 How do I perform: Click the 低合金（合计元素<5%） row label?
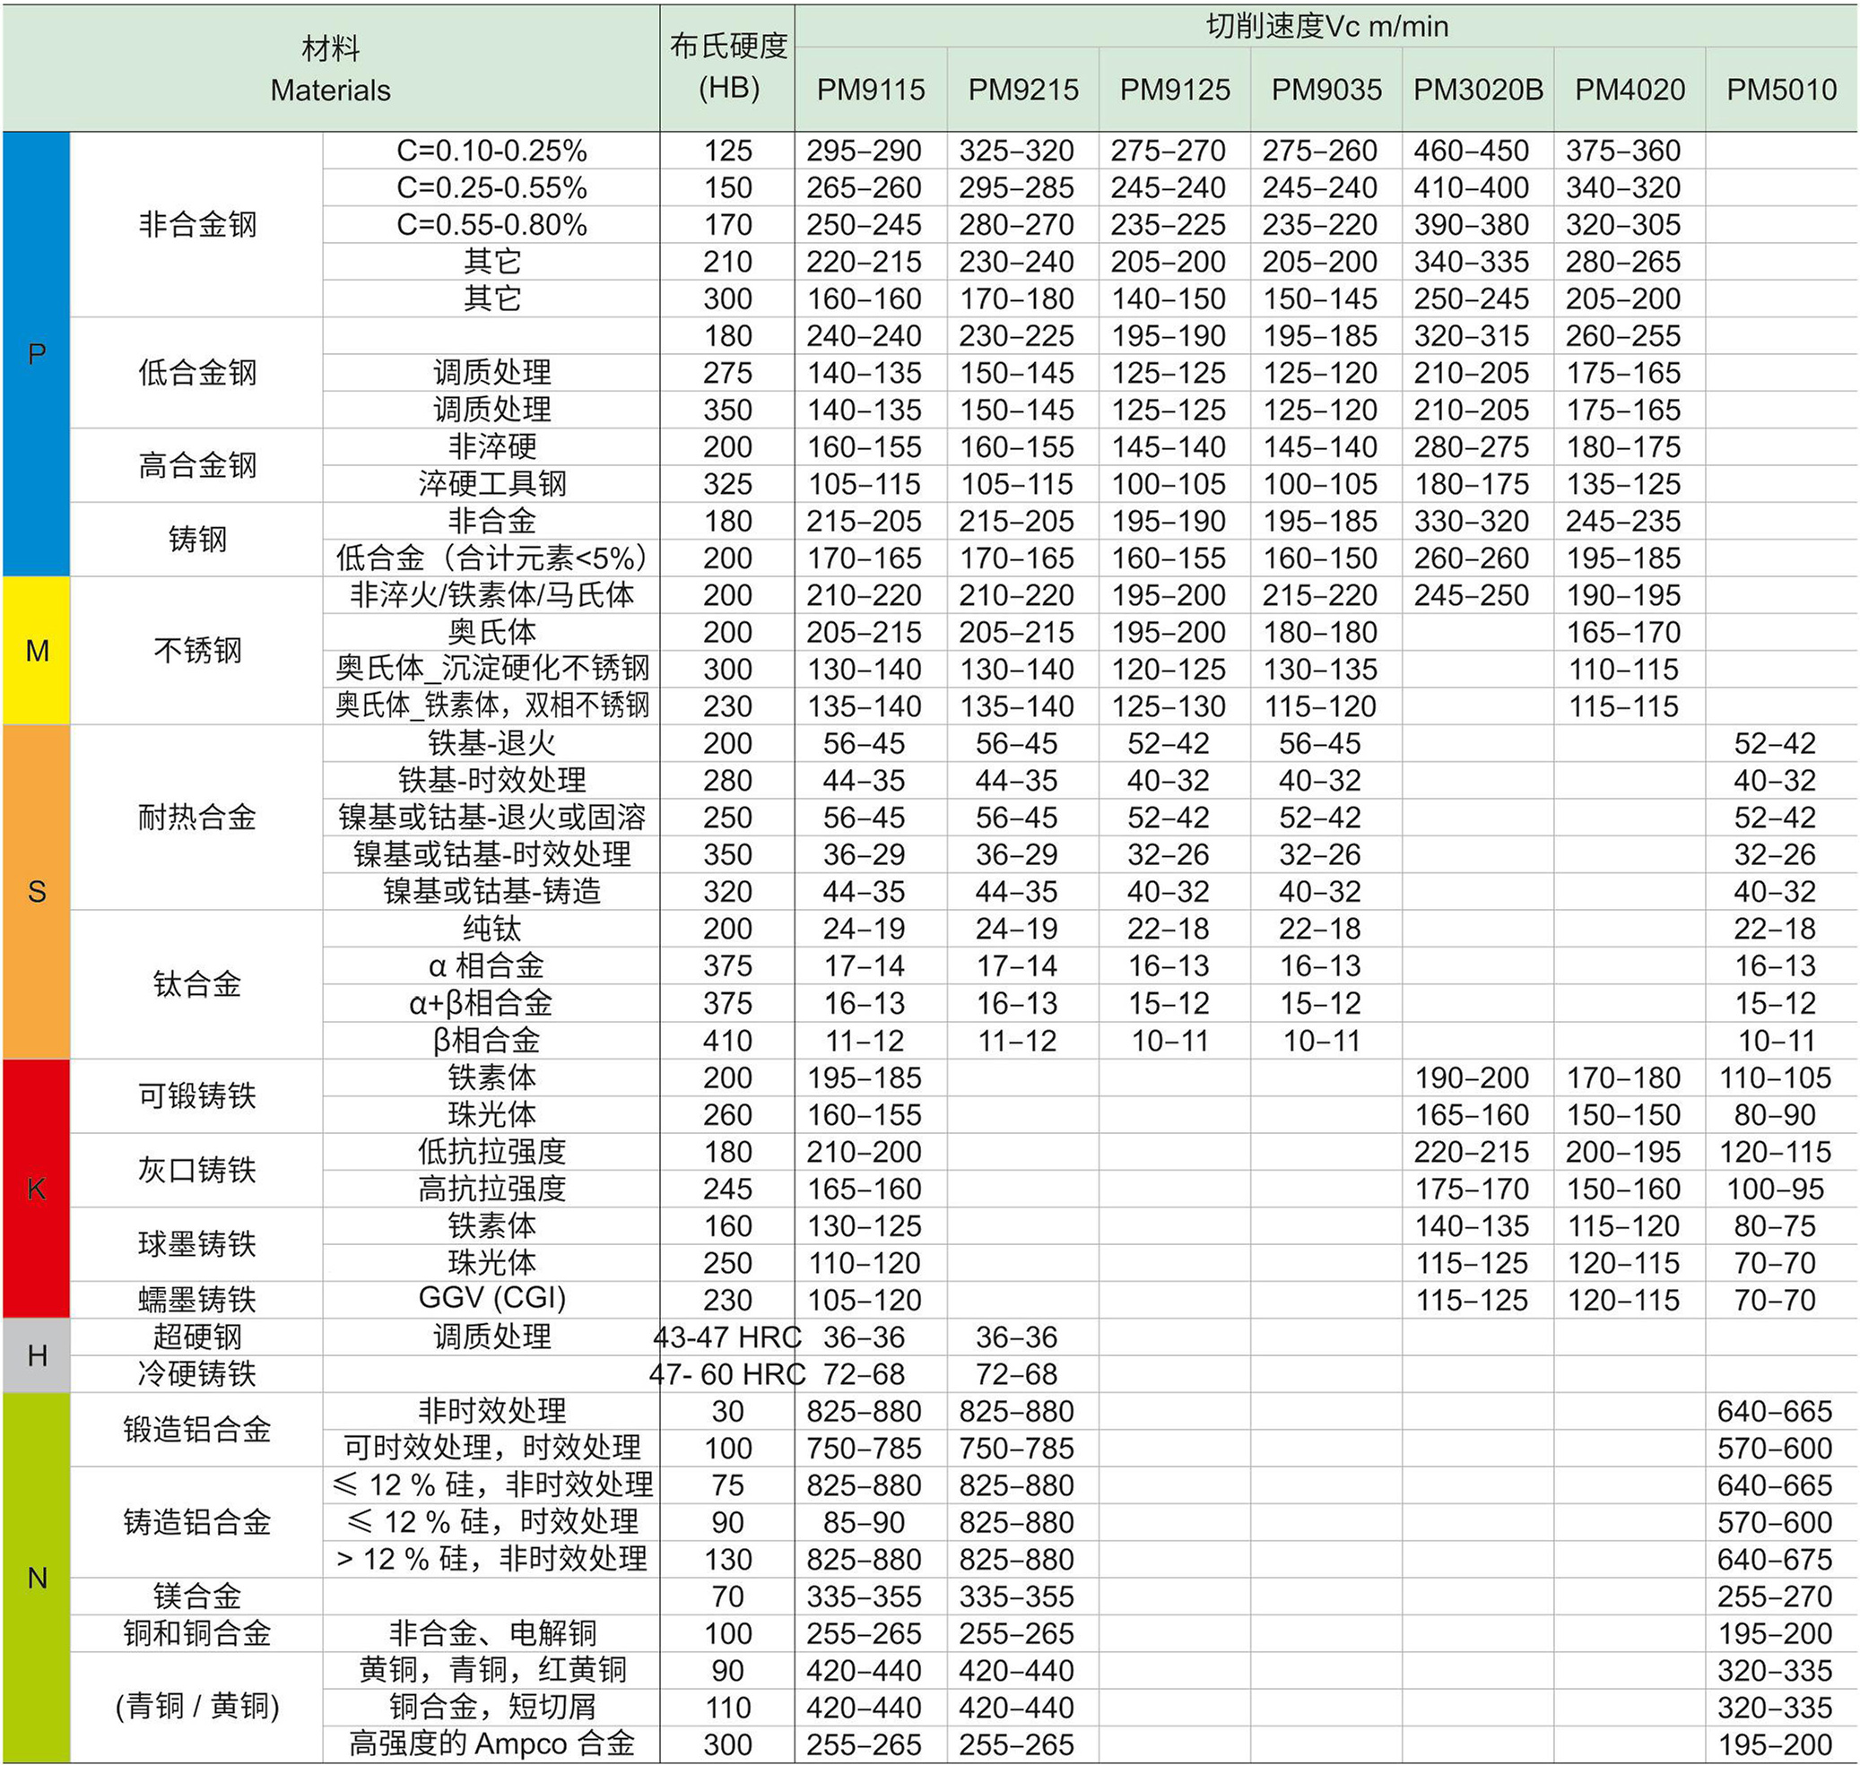point(491,558)
